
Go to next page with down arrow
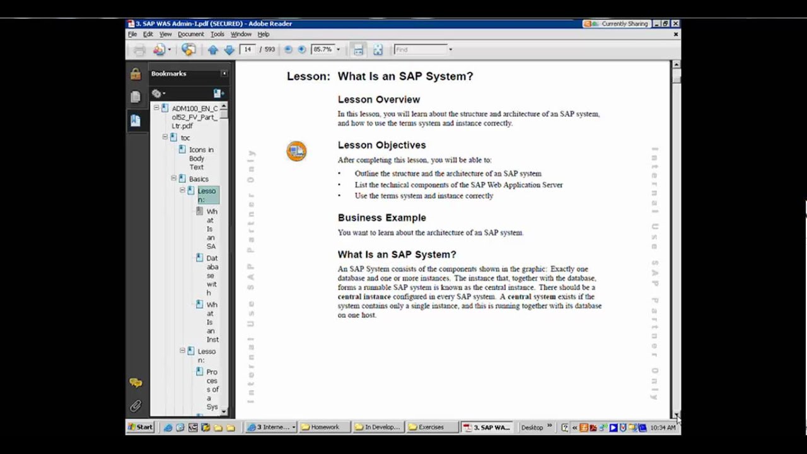(x=229, y=50)
